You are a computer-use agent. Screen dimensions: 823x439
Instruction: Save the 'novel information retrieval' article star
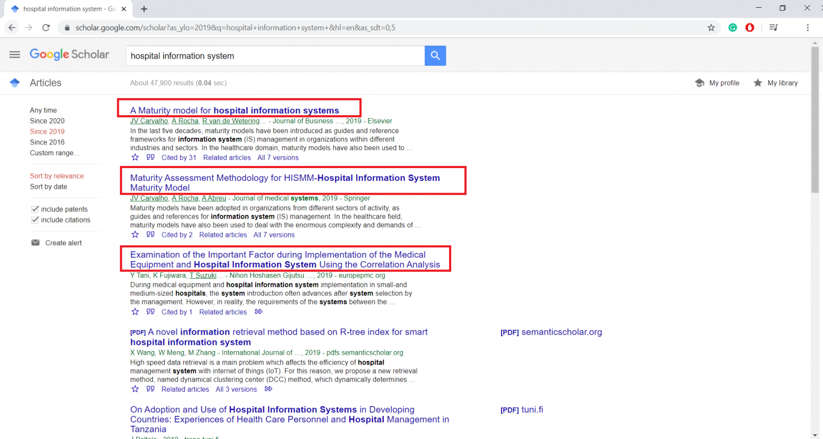coord(135,389)
